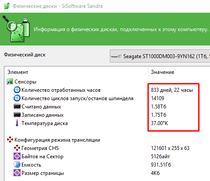Click chip icon beside 'Считано данных'
The height and width of the screenshot is (181, 210).
tap(17, 107)
